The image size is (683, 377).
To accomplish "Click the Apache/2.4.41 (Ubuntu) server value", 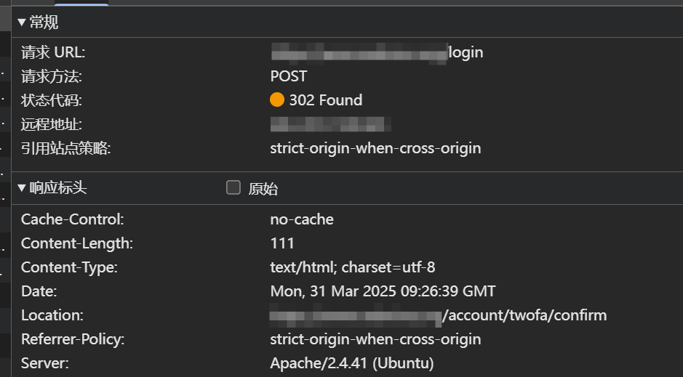I will click(x=352, y=362).
